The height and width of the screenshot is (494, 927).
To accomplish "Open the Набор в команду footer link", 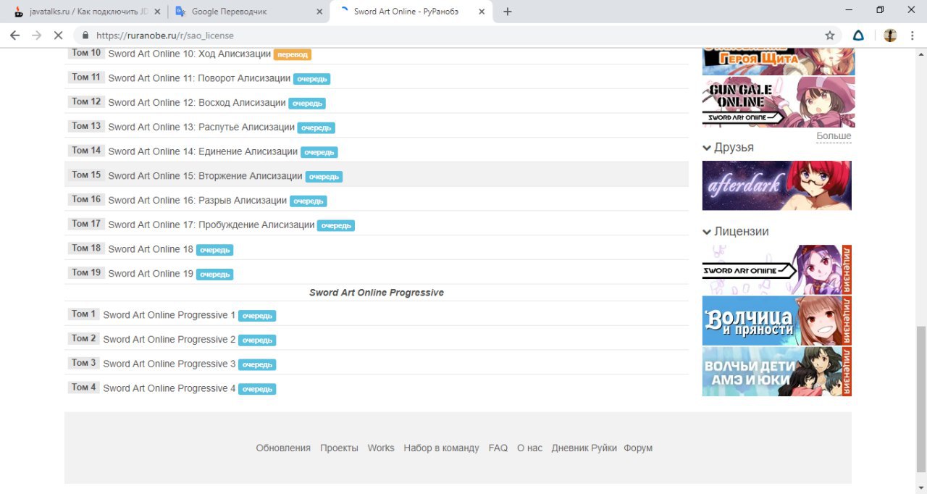I will point(441,448).
